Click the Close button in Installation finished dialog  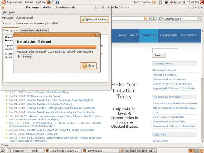click(88, 66)
